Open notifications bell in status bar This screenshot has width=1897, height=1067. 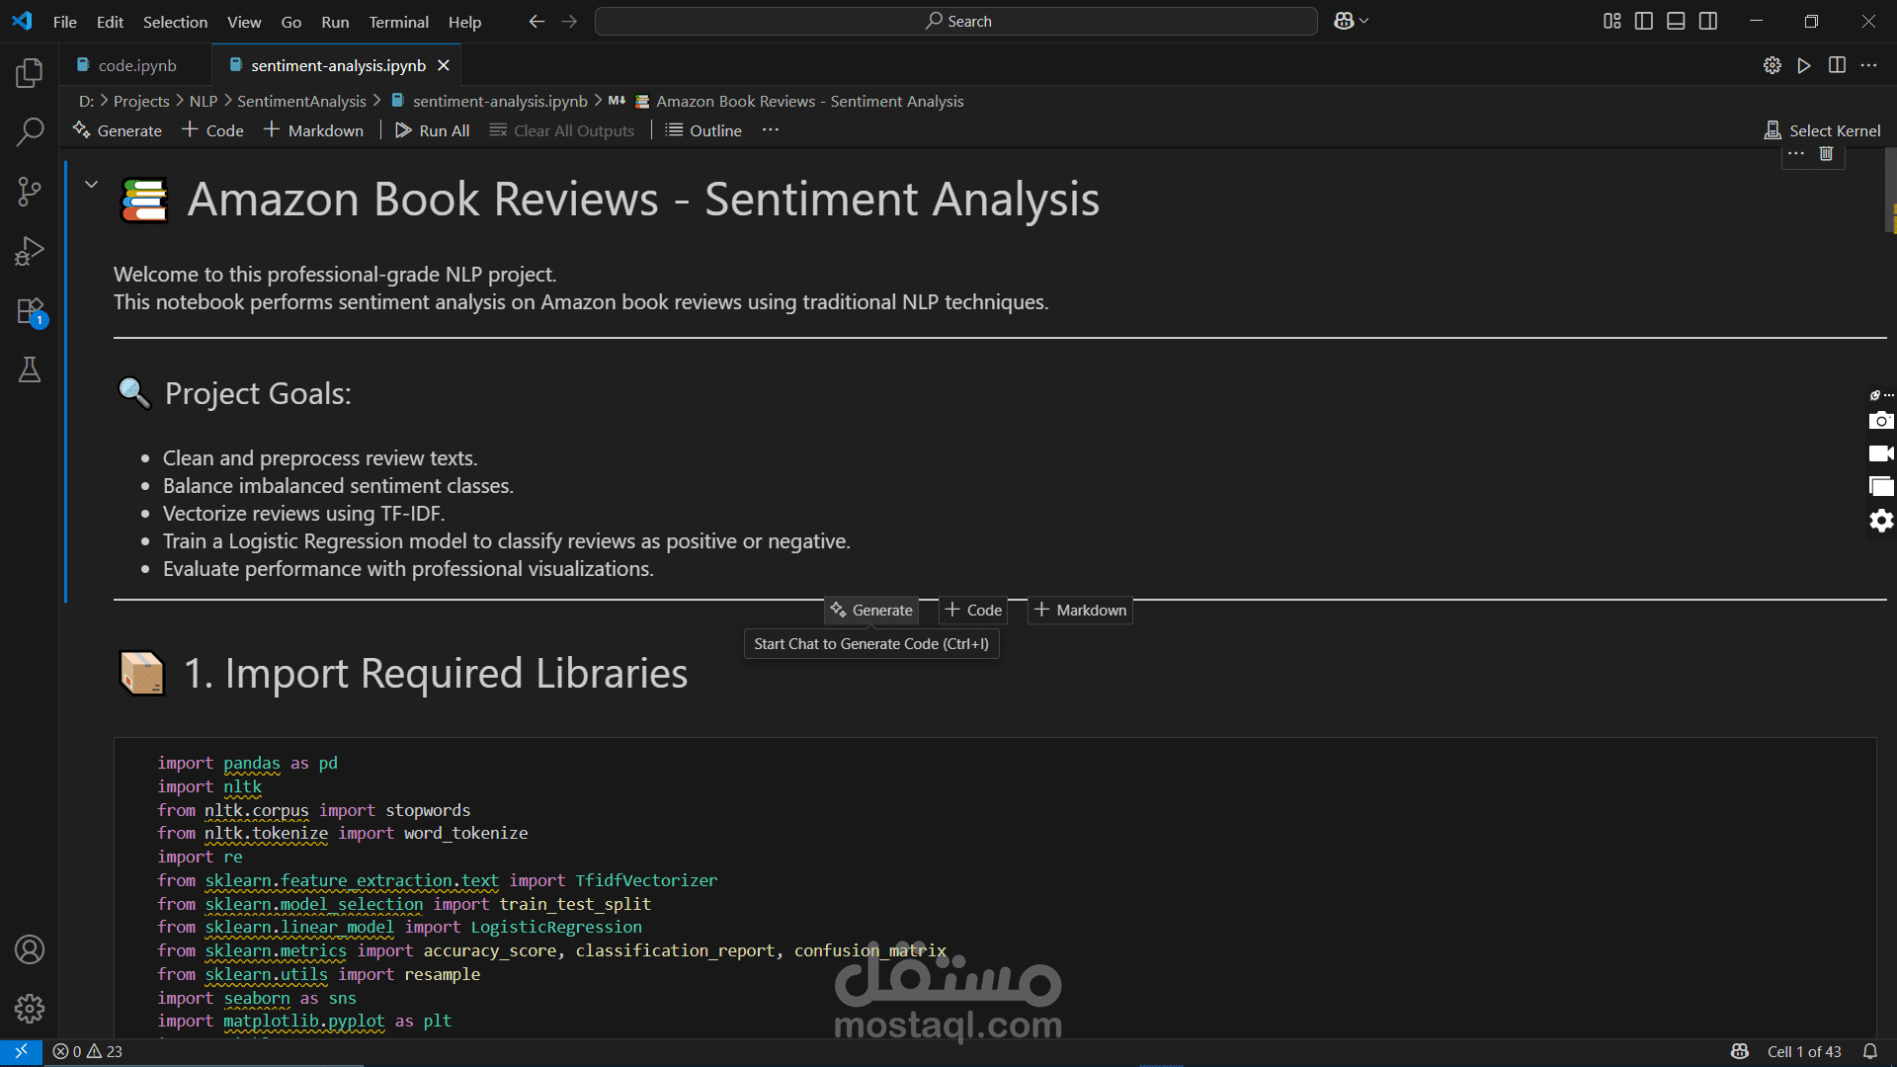click(x=1869, y=1051)
